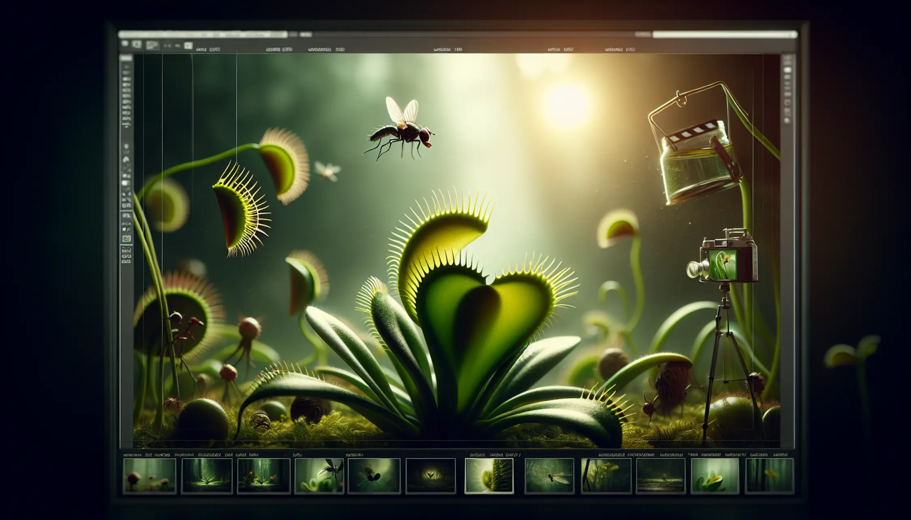Screen dimensions: 911x520
Task: Select the second icon in the top toolbar
Action: point(137,45)
